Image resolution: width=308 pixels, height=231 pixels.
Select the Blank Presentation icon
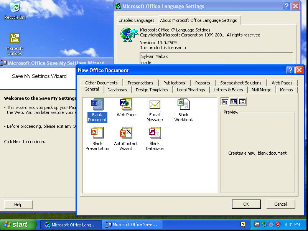coord(97,134)
